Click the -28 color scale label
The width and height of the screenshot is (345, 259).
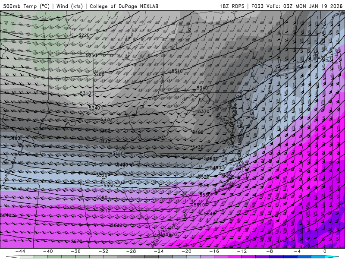click(131, 251)
